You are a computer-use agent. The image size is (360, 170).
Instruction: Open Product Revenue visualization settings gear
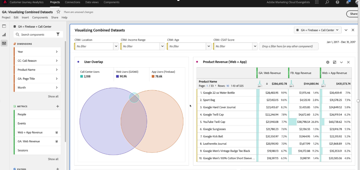tap(328, 62)
